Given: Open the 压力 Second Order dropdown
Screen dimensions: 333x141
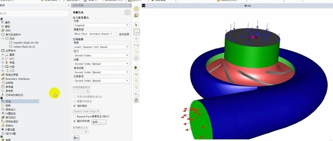Looking at the screenshot, I should [x=101, y=55].
